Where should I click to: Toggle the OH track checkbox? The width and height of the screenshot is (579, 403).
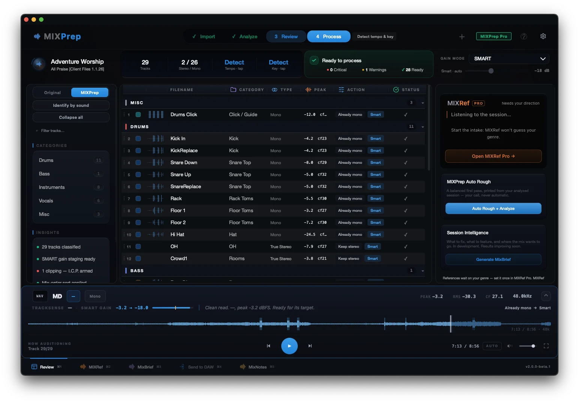pos(138,247)
